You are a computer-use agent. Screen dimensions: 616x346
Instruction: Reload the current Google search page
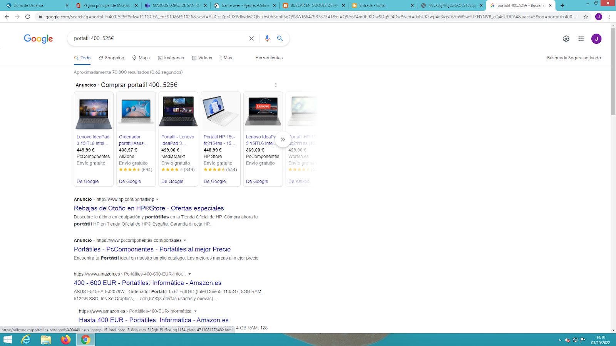[x=27, y=17]
